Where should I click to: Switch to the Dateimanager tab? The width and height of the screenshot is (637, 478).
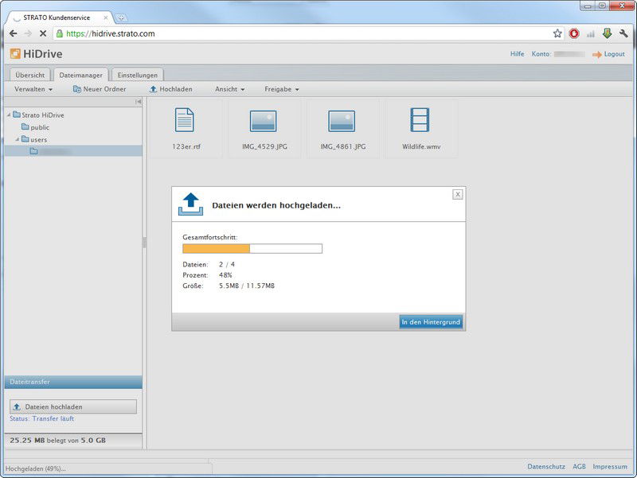coord(81,75)
